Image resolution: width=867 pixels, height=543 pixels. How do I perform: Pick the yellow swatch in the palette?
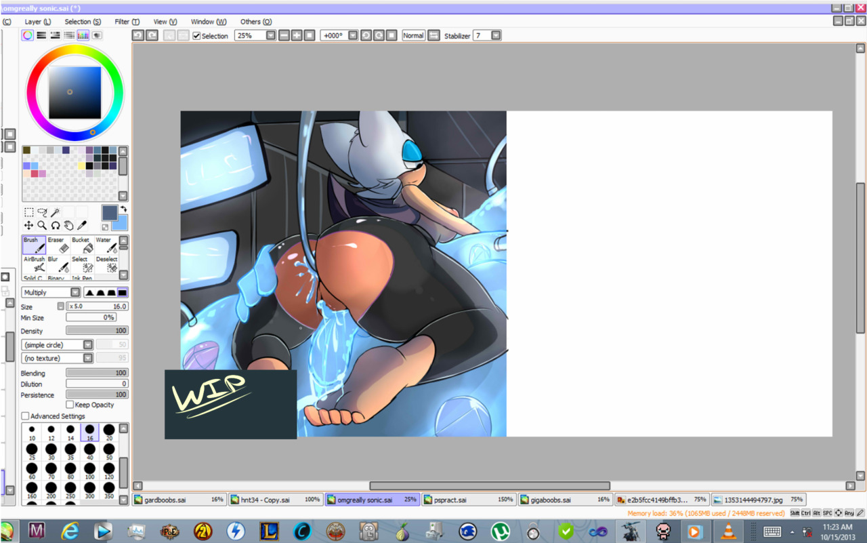click(81, 165)
